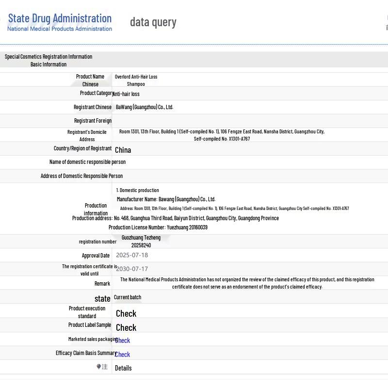Select the 'Manufacturer Name: Bawang (Guangzhou)' line
Viewport: 388px width, 388px height.
166,199
